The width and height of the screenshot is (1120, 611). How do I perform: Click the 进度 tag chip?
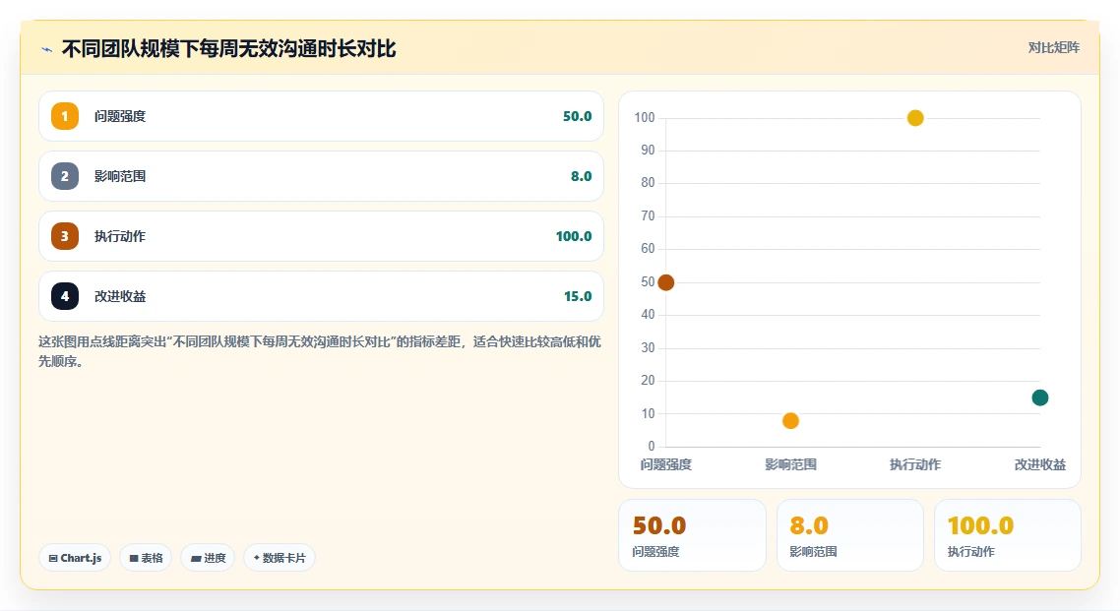pyautogui.click(x=208, y=558)
